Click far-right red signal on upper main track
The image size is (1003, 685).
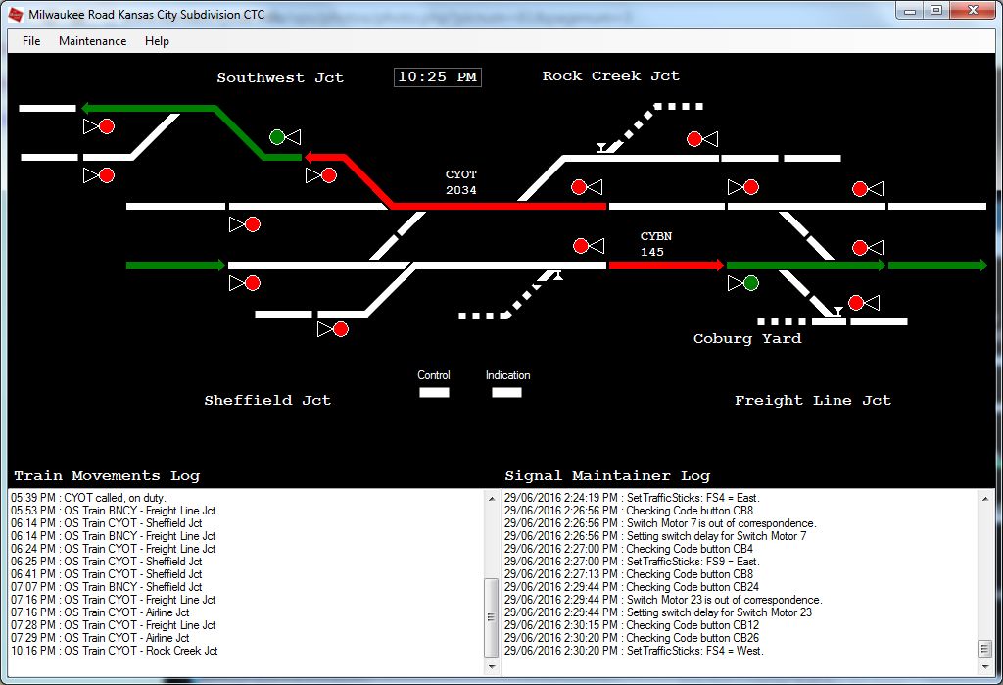(x=860, y=189)
